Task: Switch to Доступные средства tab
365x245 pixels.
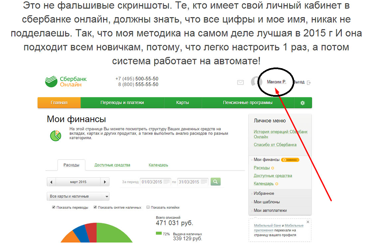Action: tap(112, 165)
